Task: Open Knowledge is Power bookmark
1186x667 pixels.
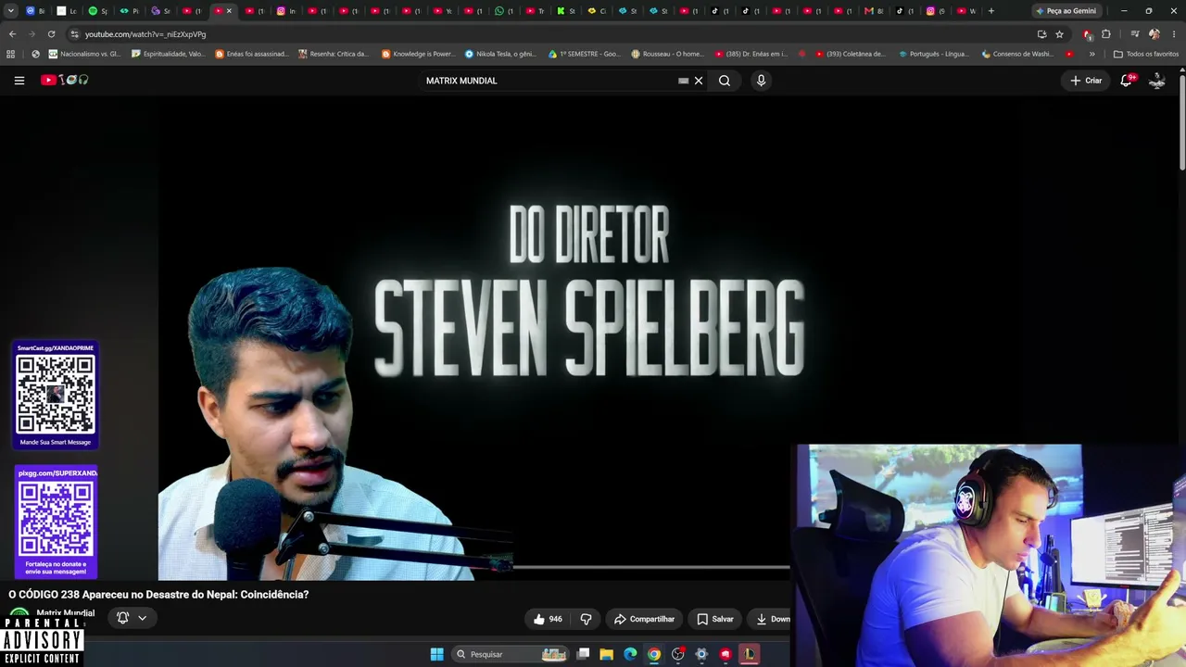Action: pyautogui.click(x=418, y=54)
